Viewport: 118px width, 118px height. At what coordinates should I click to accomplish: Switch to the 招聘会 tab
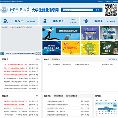click(47, 59)
